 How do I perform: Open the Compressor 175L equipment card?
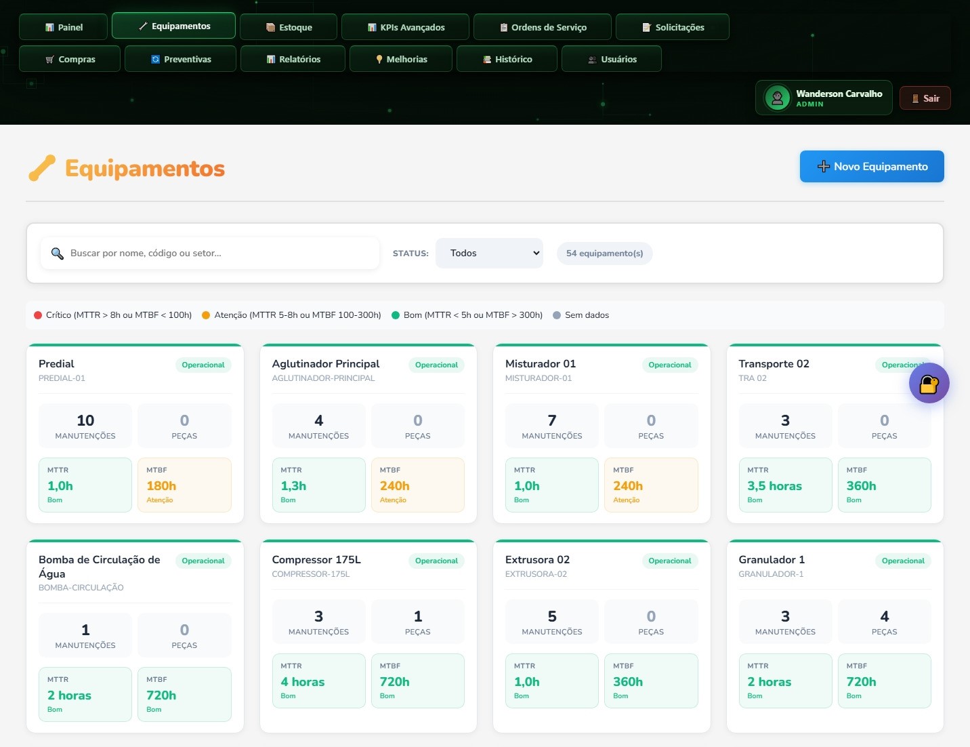tap(316, 560)
